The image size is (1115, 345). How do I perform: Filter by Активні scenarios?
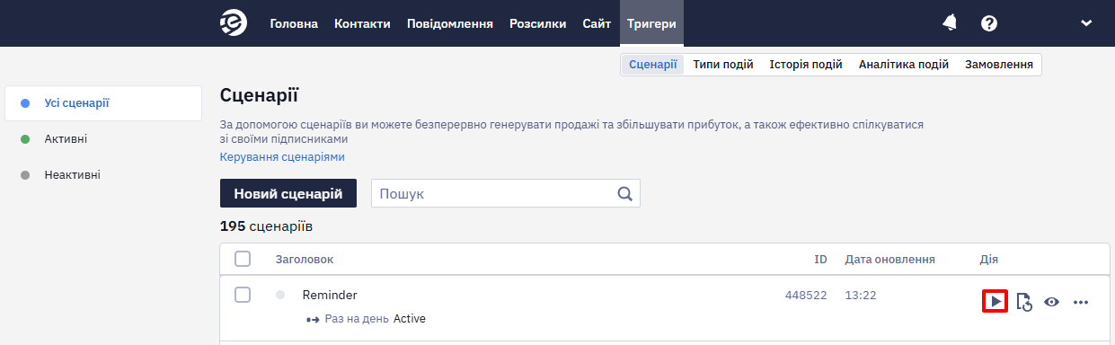click(x=66, y=139)
